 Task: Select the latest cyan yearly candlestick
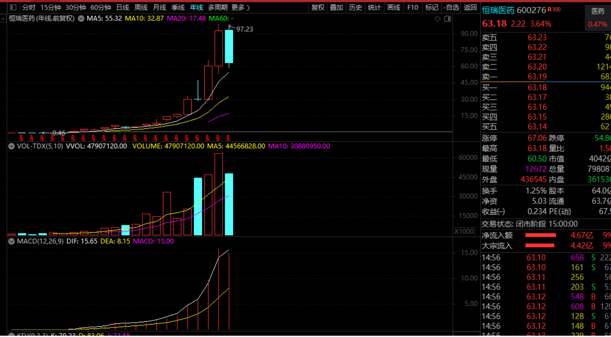point(229,46)
